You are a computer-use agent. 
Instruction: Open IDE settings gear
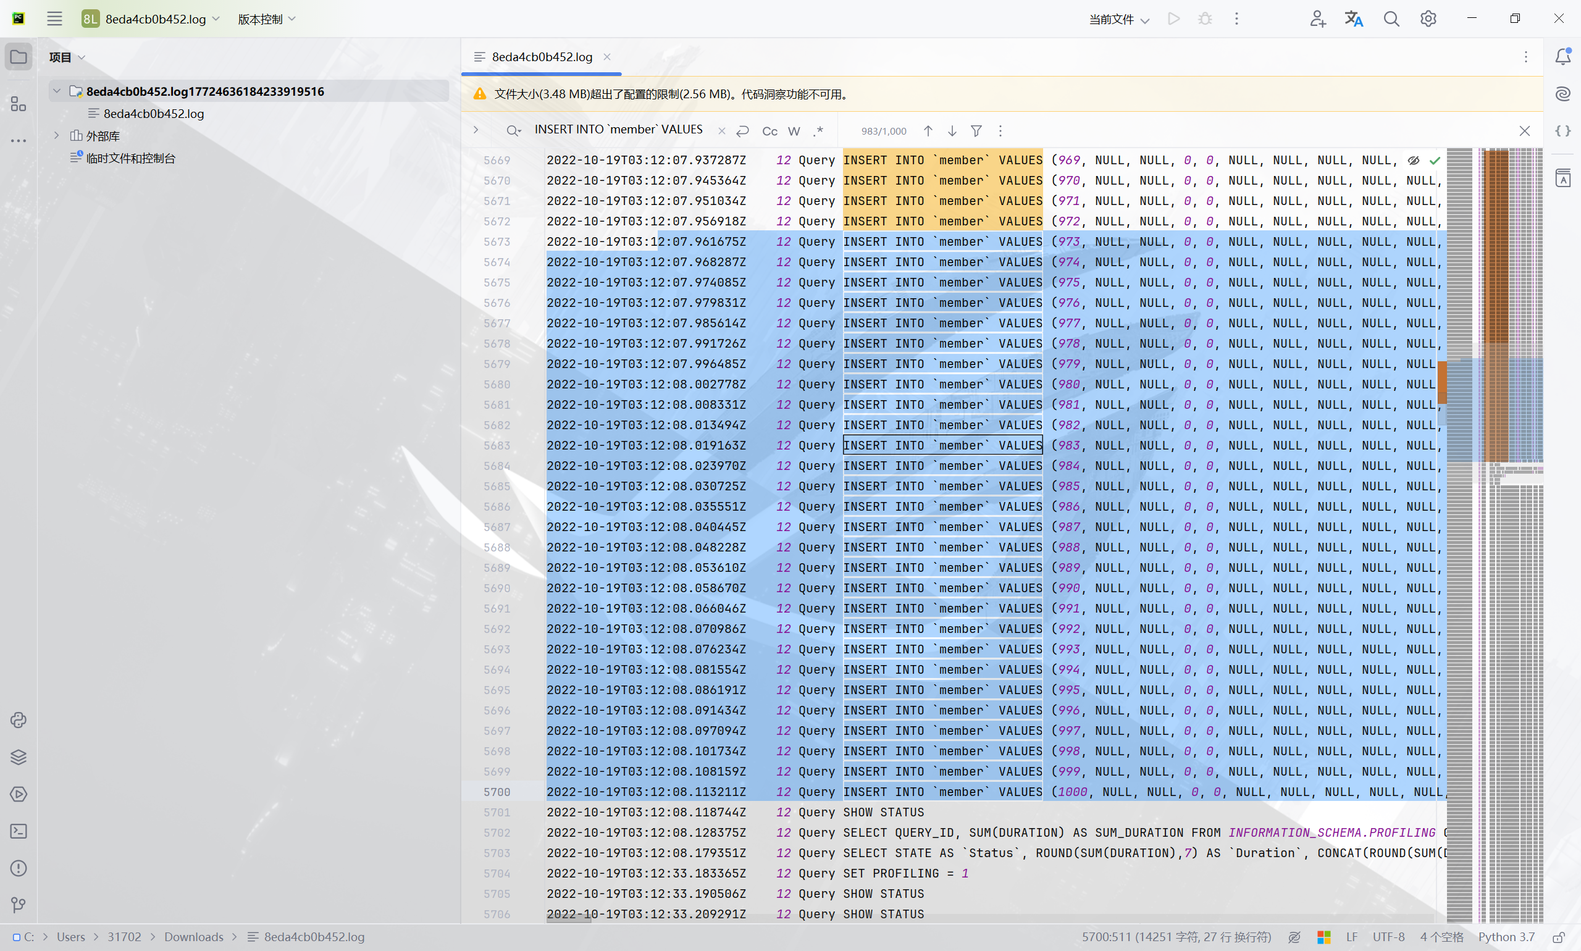click(x=1428, y=19)
